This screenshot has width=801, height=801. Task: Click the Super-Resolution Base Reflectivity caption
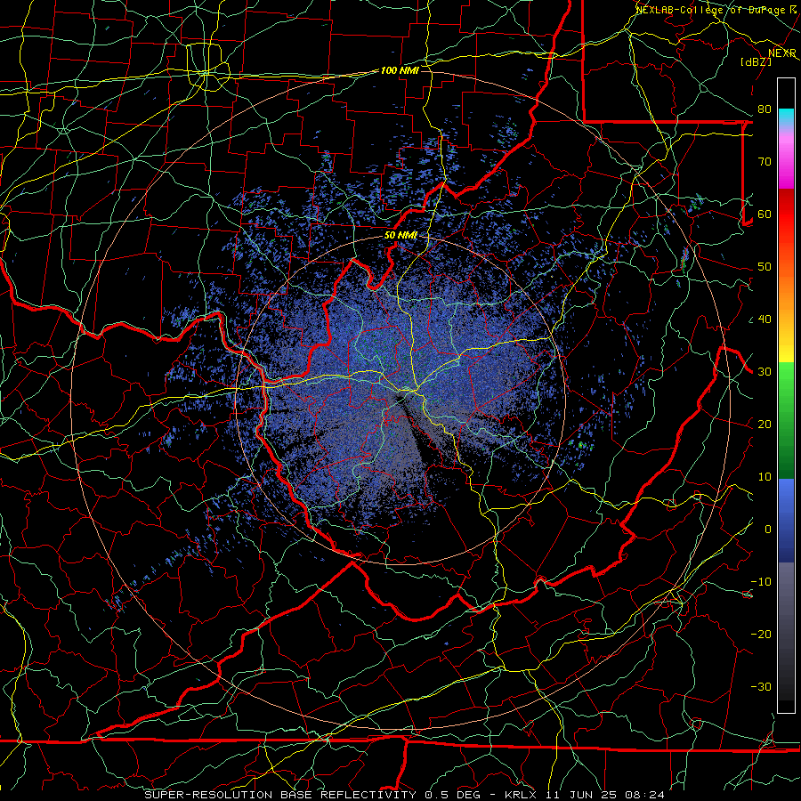coord(280,795)
